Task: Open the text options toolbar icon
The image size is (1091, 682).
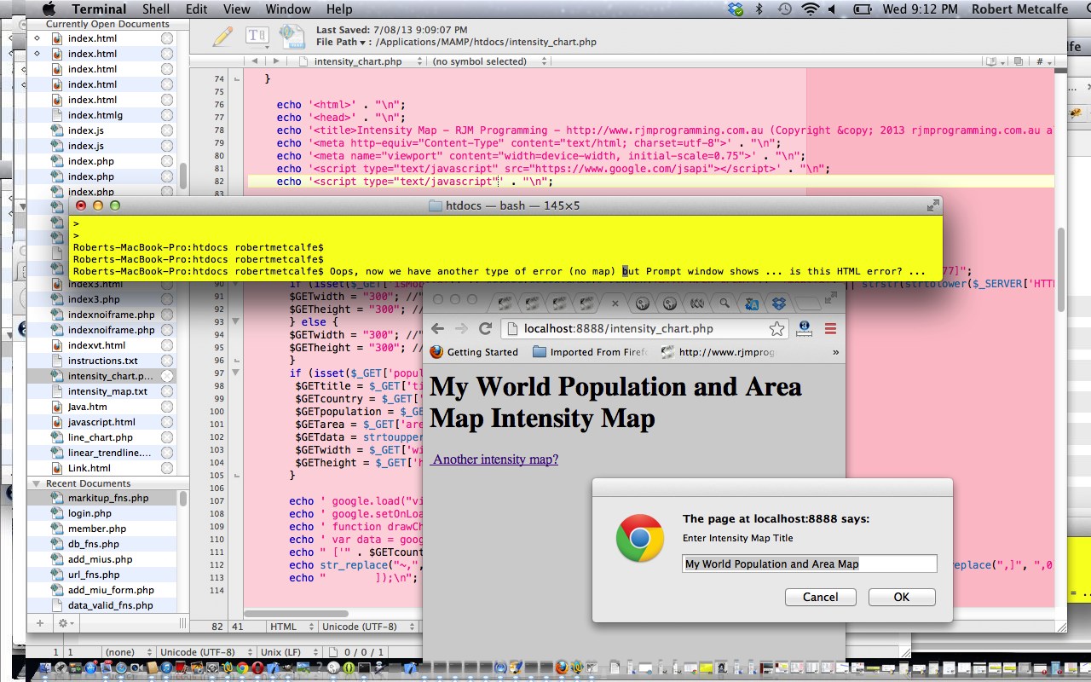Action: [257, 36]
